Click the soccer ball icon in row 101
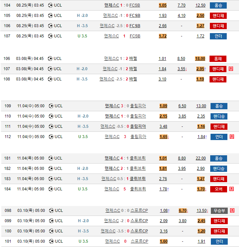The image size is (239, 247). tap(51, 241)
